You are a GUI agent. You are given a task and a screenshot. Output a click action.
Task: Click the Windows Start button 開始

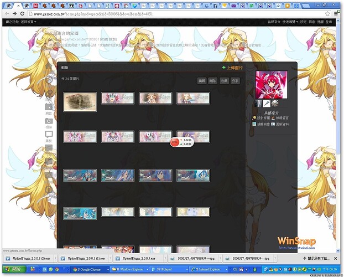(14, 269)
